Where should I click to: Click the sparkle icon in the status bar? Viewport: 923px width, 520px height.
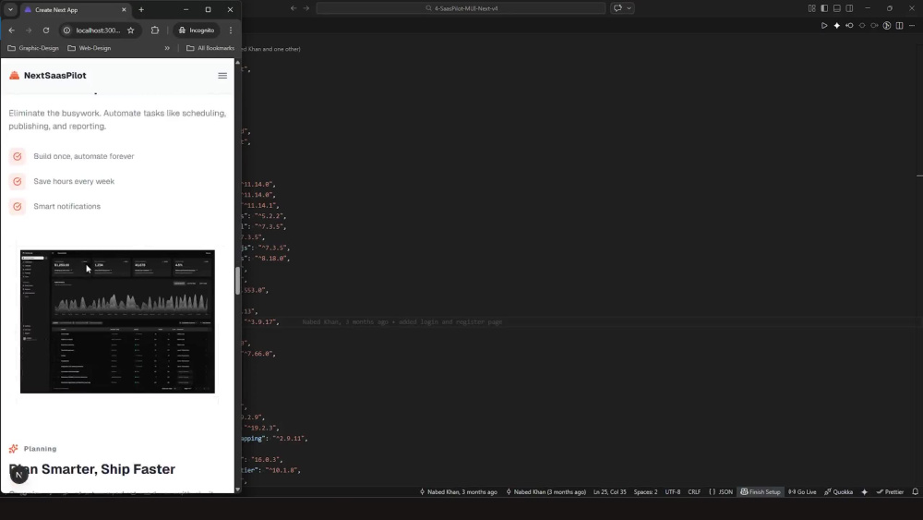864,491
